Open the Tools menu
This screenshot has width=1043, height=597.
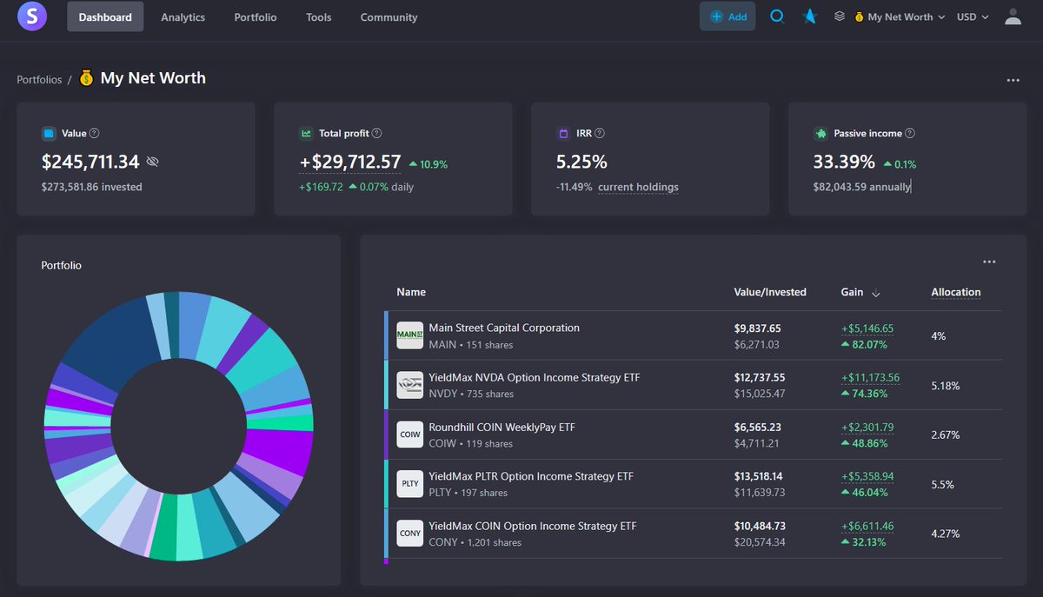click(319, 17)
